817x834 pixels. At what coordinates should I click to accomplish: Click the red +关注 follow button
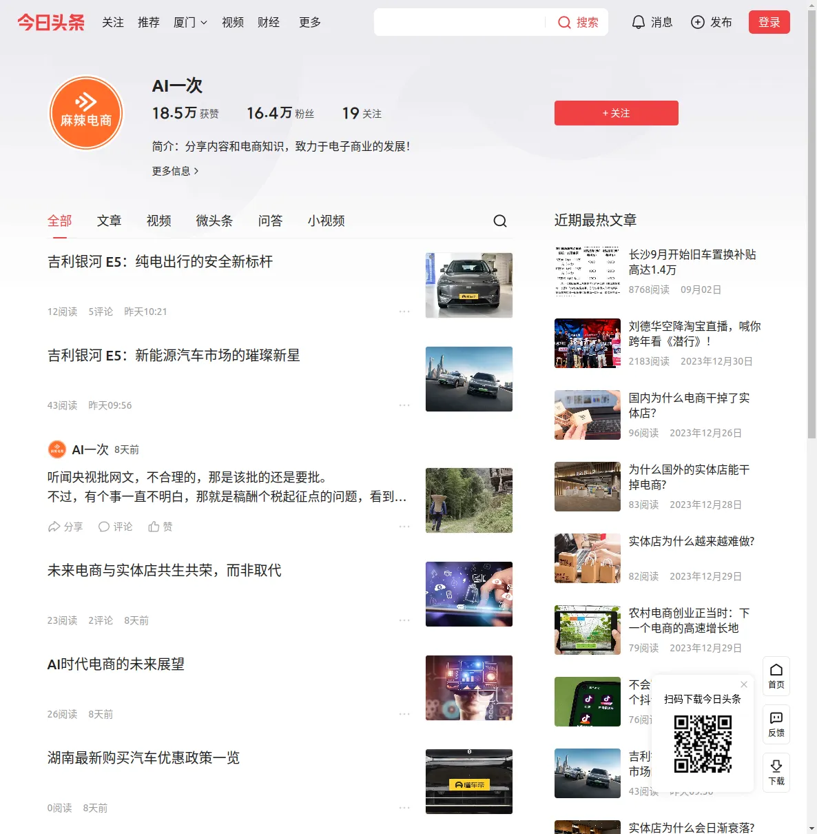(x=617, y=113)
